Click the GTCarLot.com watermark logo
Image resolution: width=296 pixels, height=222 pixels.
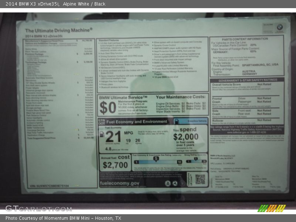pos(38,208)
